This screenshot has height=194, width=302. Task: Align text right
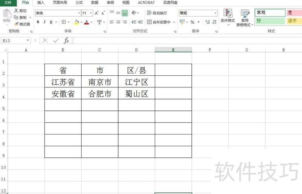(125, 22)
